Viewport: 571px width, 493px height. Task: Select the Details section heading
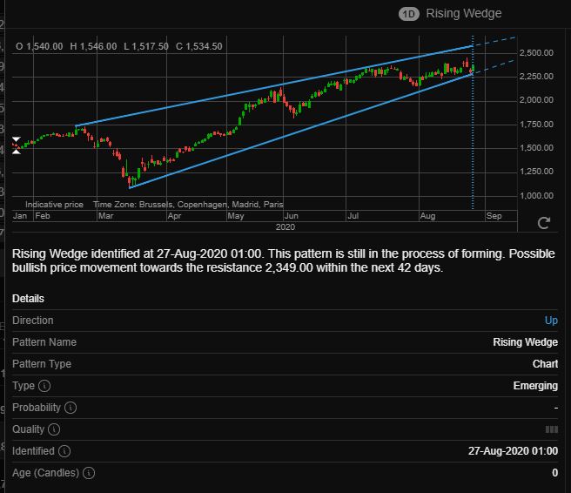(x=28, y=299)
